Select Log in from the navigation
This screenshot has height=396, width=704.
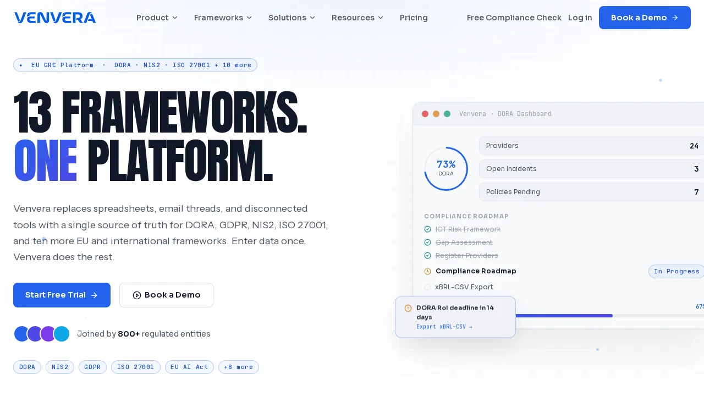pos(580,18)
